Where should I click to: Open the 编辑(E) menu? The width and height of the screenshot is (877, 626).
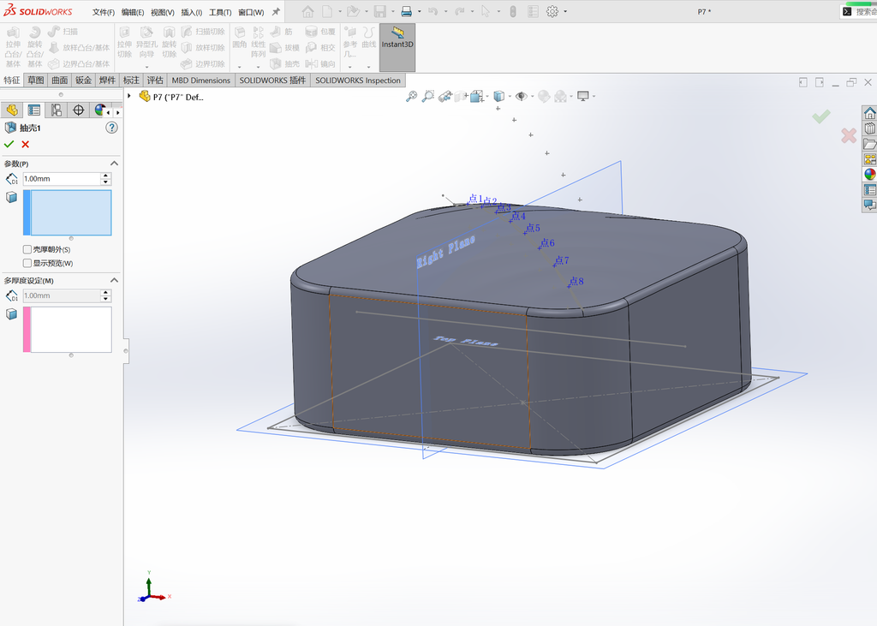coord(133,12)
